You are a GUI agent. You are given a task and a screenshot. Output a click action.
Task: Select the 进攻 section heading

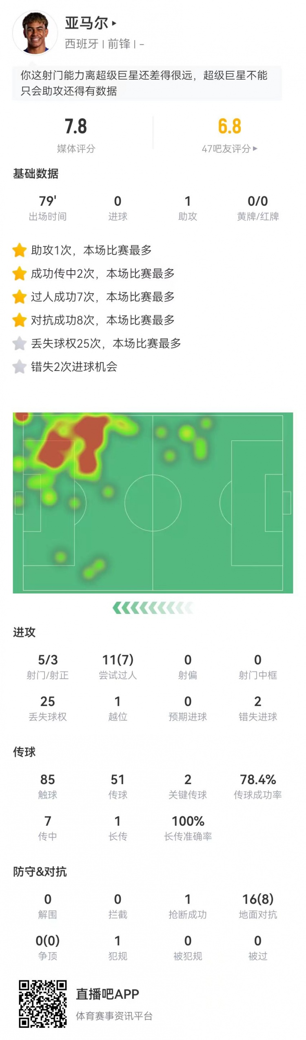(24, 632)
